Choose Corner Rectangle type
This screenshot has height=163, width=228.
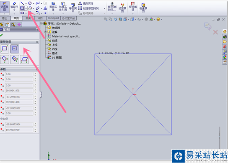pyautogui.click(x=5, y=49)
